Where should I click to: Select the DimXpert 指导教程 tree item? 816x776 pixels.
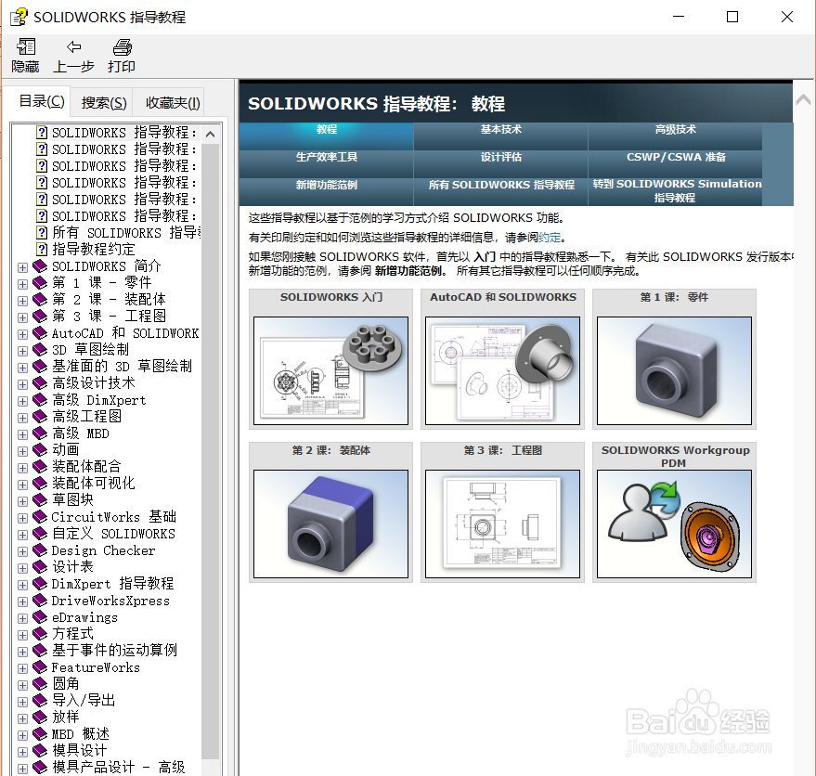pyautogui.click(x=112, y=584)
